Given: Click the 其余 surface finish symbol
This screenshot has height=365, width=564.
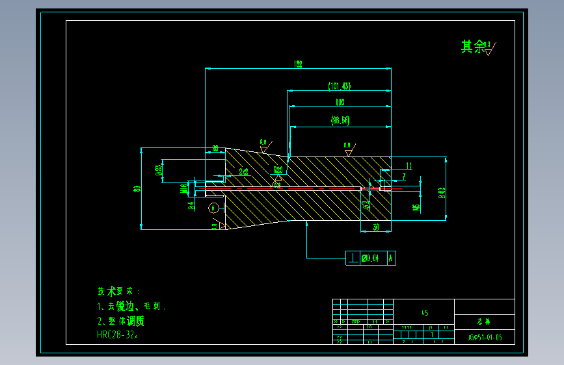Looking at the screenshot, I should coord(478,47).
